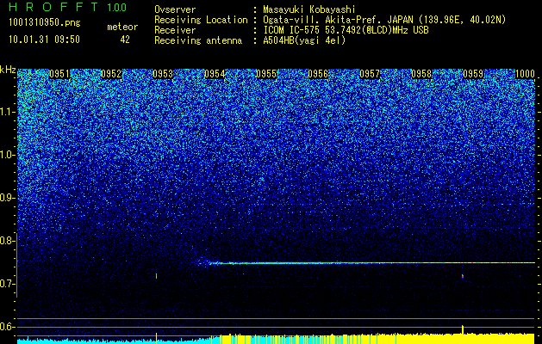Click the 0.7 kHz frequency label

(8, 284)
